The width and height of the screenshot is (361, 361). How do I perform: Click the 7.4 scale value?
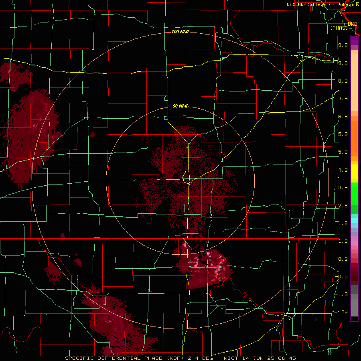pos(343,99)
